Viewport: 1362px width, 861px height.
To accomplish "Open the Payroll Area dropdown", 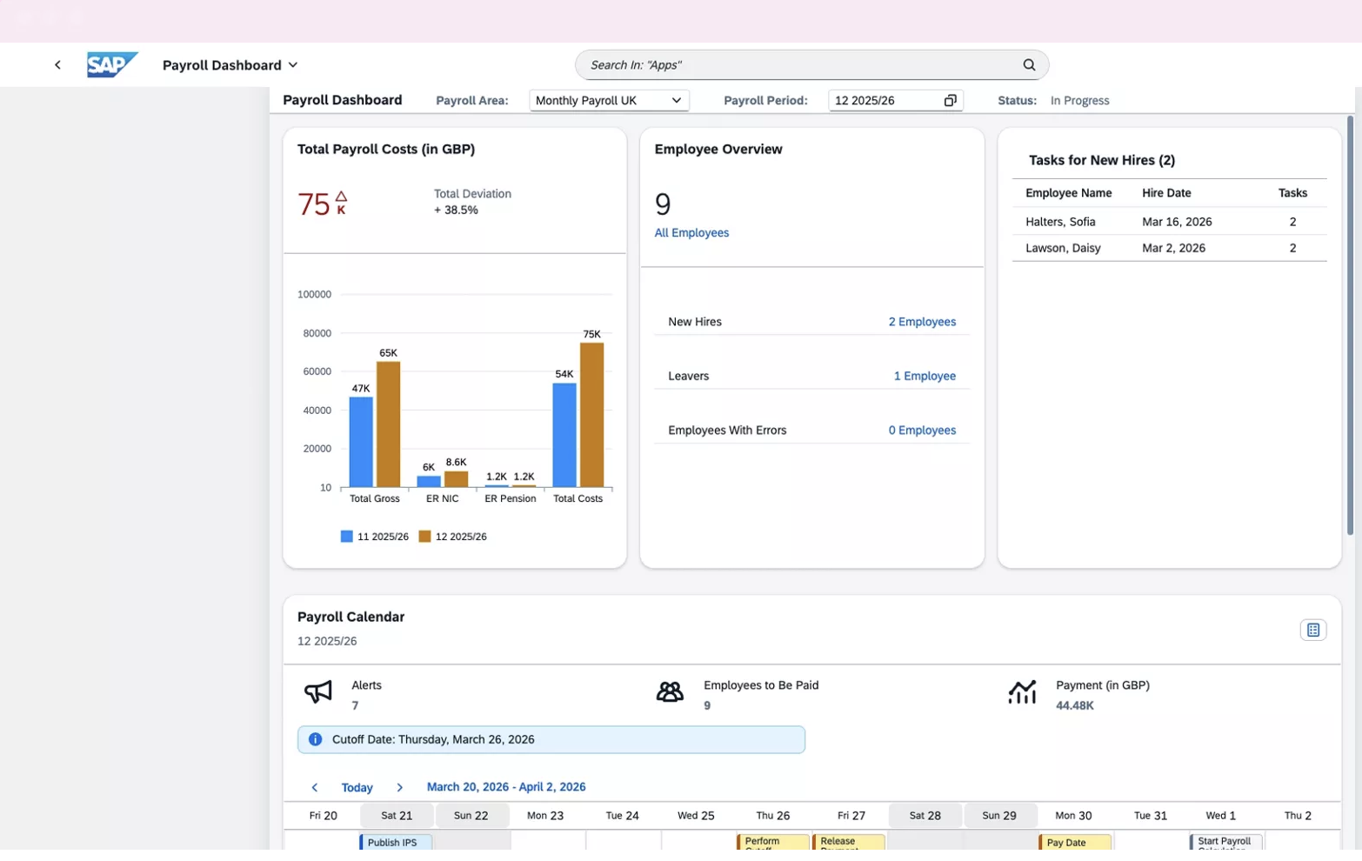I will click(x=609, y=101).
